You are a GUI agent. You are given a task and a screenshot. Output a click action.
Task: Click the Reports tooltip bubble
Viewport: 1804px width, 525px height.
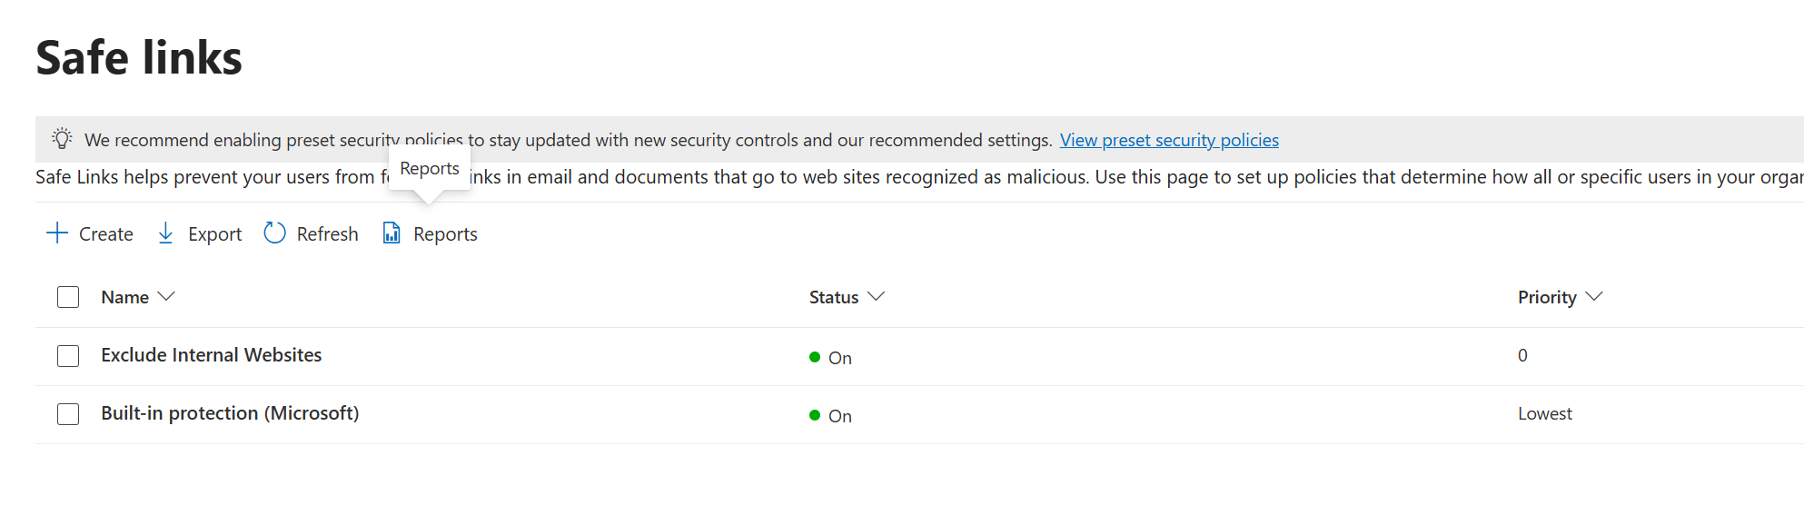430,168
